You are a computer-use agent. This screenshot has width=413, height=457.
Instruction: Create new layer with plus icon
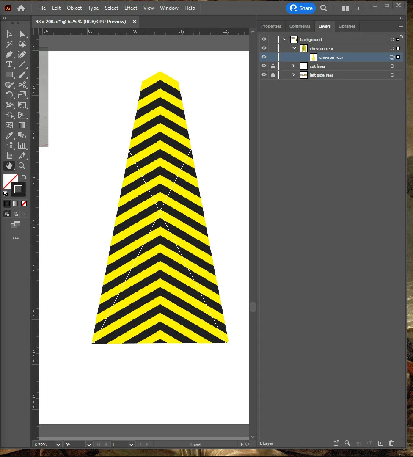tap(380, 443)
